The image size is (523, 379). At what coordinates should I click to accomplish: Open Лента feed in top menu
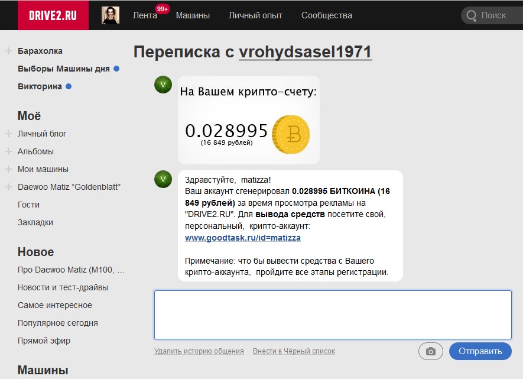click(x=145, y=15)
